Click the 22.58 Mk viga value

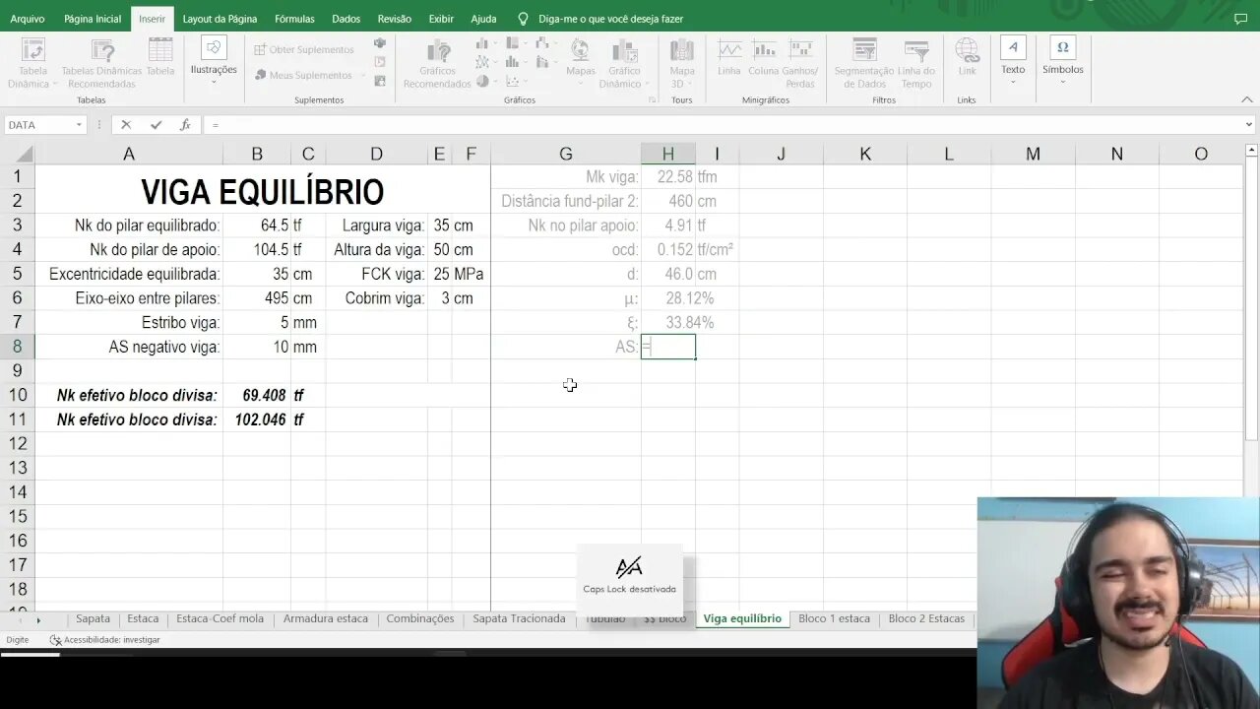[667, 177]
